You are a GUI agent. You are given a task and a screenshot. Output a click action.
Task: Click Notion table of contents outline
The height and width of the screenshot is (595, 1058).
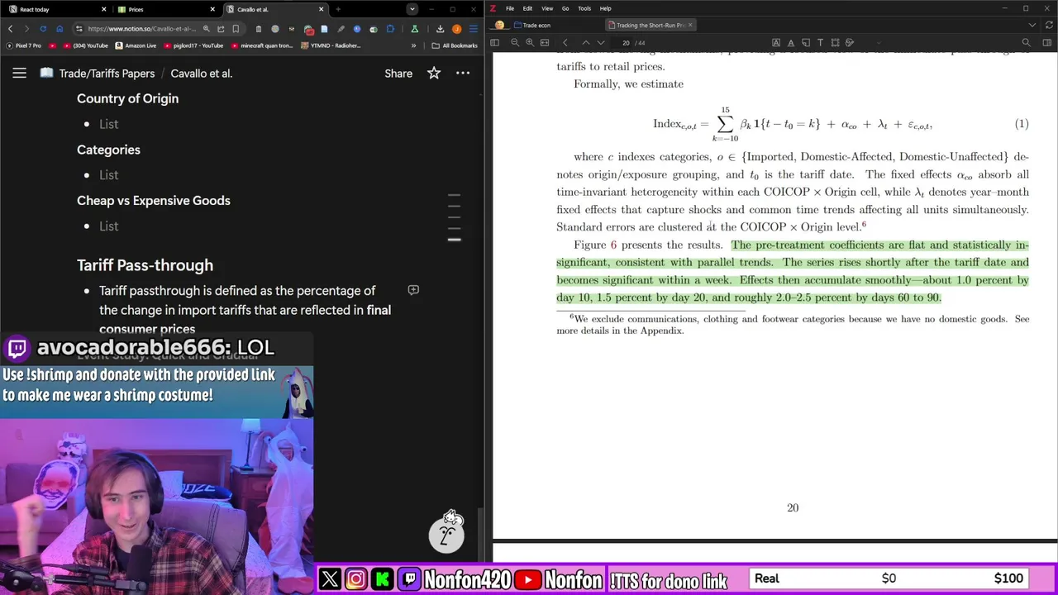point(454,218)
